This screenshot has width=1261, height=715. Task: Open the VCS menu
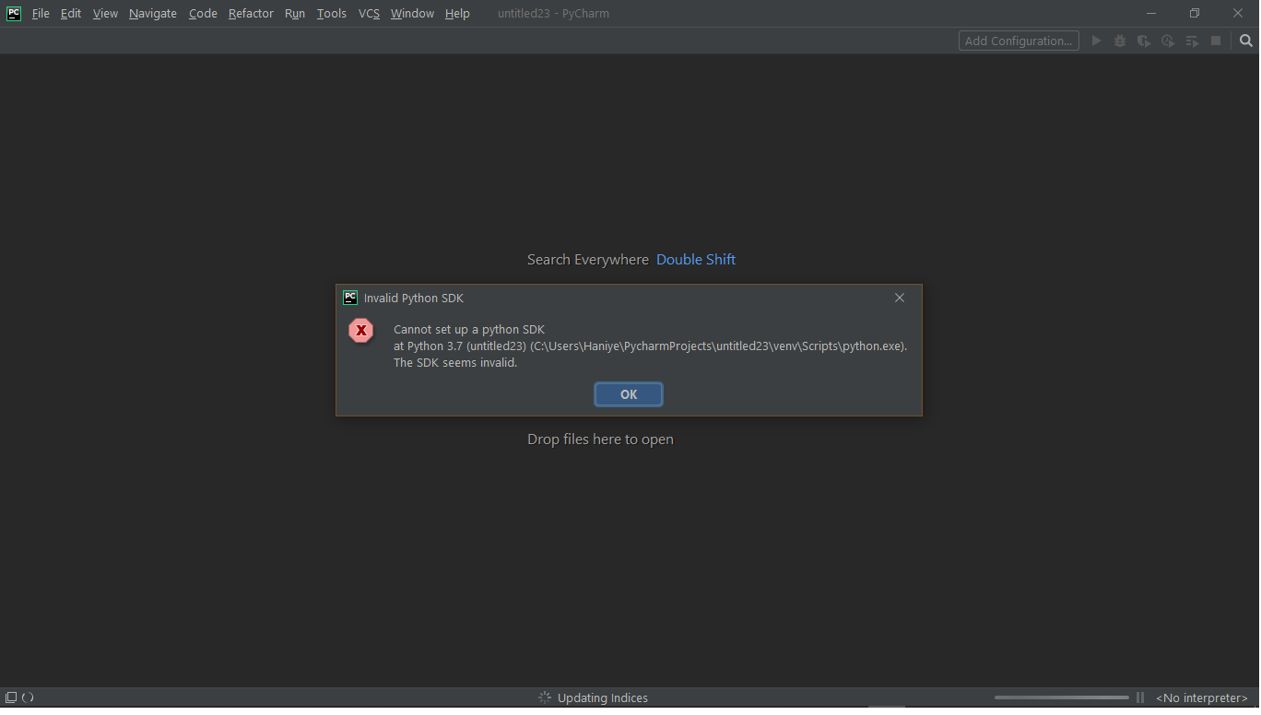[369, 13]
